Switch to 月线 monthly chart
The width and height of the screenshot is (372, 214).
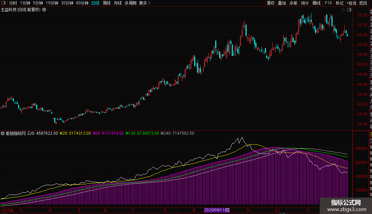[x=118, y=3]
